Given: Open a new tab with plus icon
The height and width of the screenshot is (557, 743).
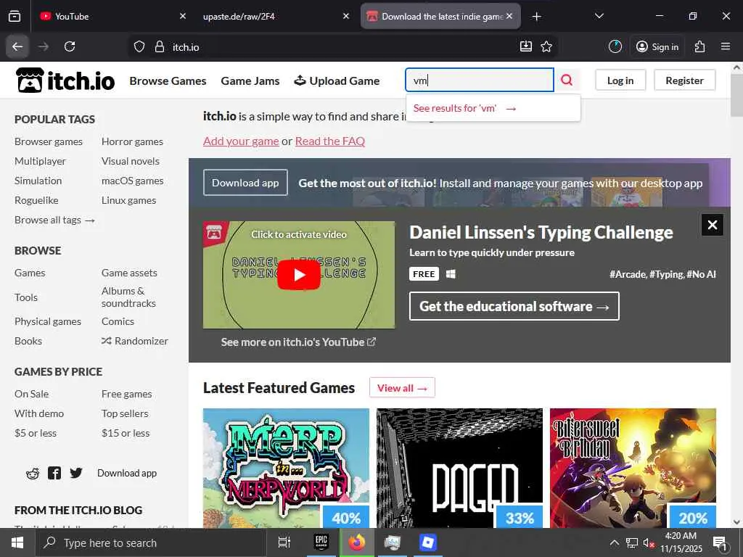Looking at the screenshot, I should tap(536, 17).
